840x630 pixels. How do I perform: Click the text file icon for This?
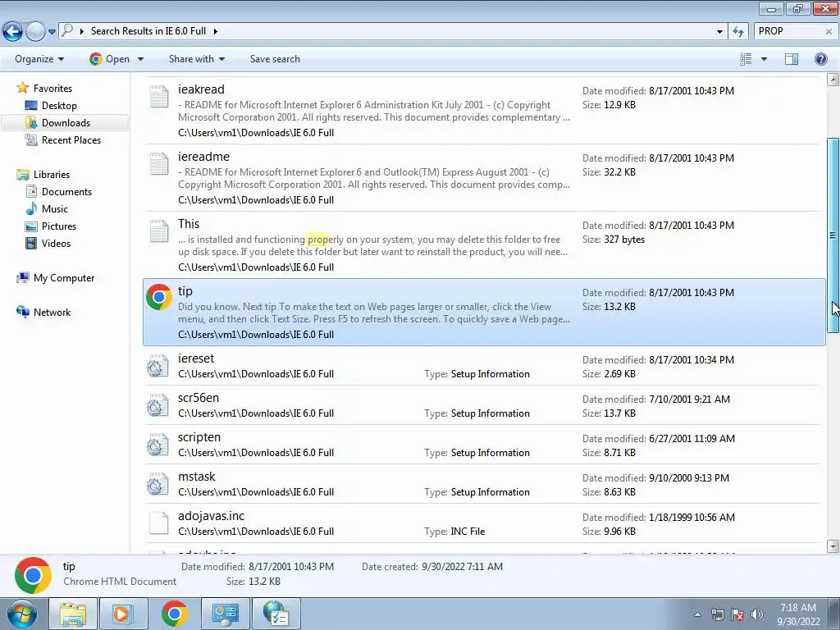159,231
